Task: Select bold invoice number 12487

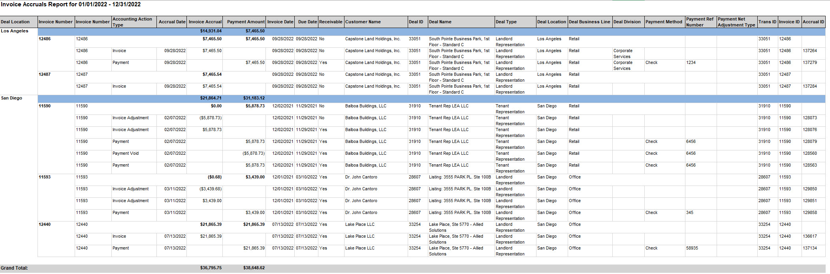Action: coord(45,74)
